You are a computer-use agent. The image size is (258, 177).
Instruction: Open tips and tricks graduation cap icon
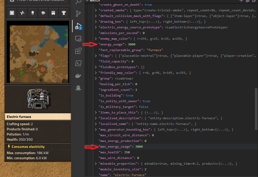(x=43, y=13)
